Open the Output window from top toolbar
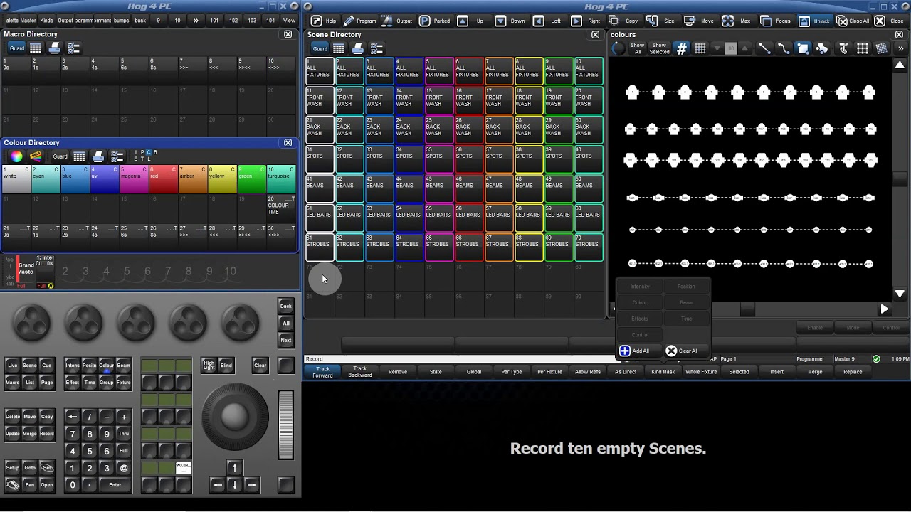This screenshot has height=512, width=911. pos(397,21)
